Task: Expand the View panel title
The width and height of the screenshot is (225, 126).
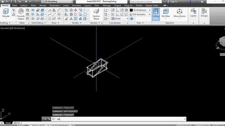Action: tap(140, 23)
